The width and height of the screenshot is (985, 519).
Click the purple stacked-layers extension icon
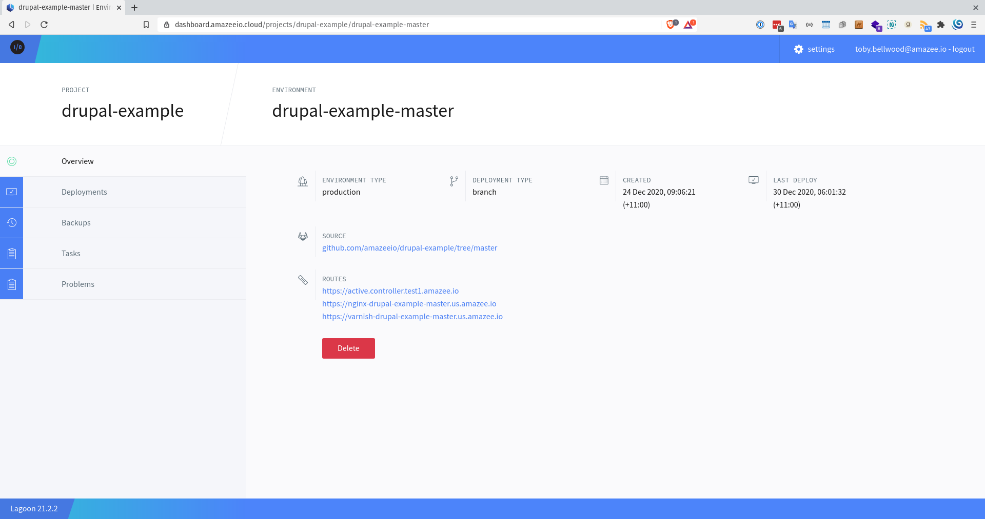[876, 25]
